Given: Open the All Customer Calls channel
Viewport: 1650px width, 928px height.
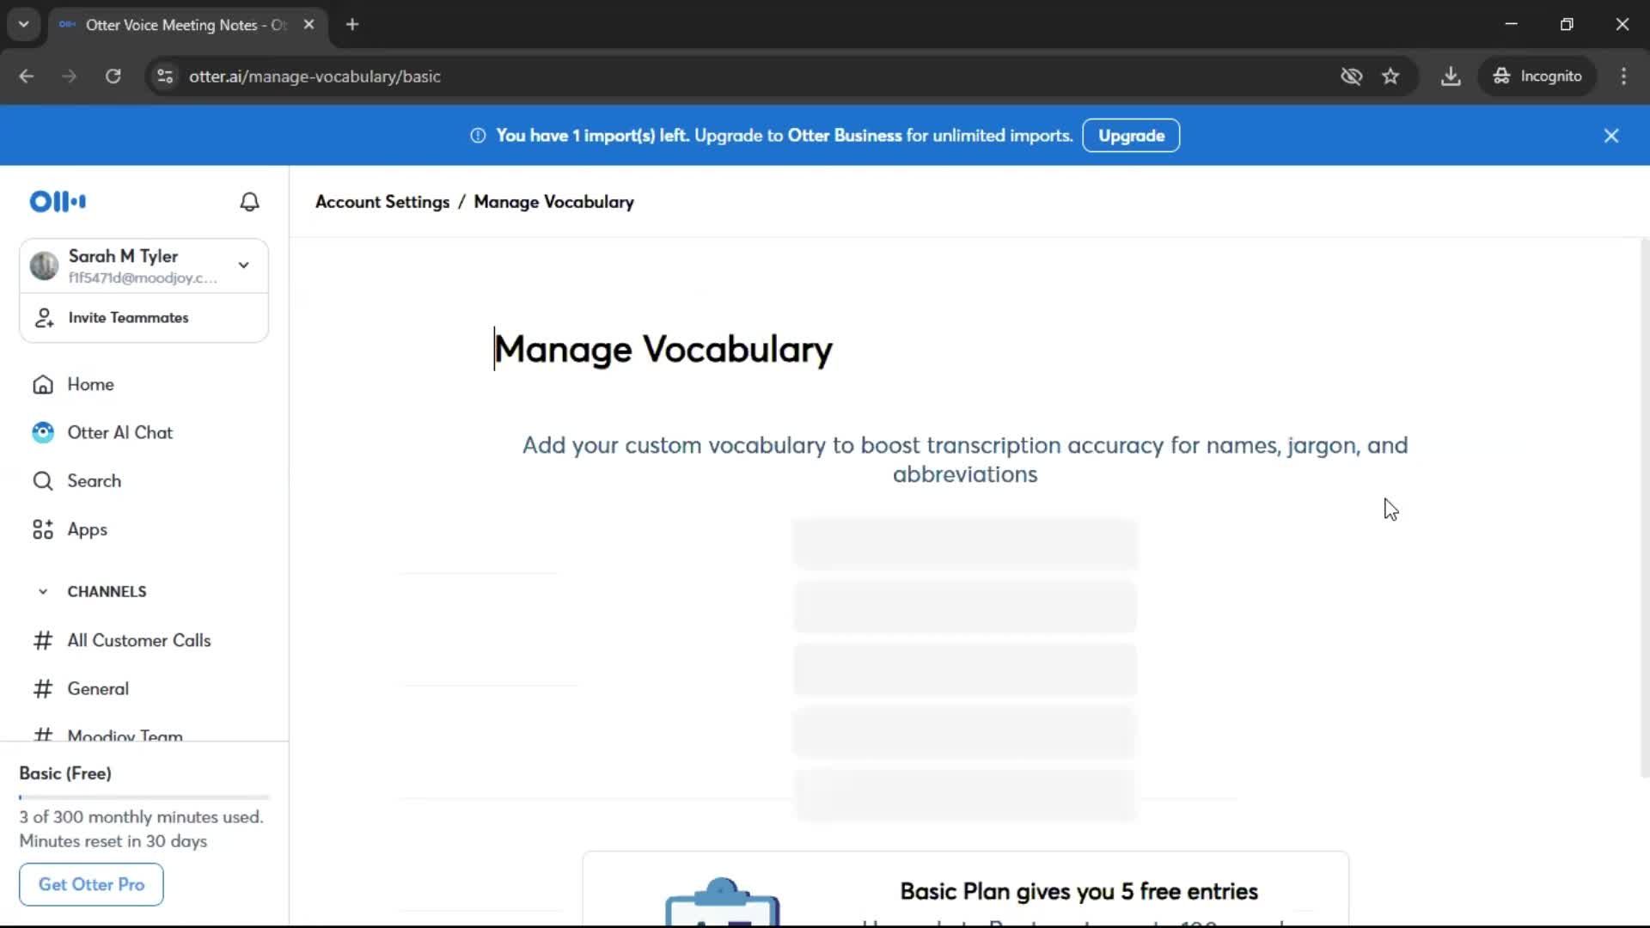Looking at the screenshot, I should tap(139, 640).
